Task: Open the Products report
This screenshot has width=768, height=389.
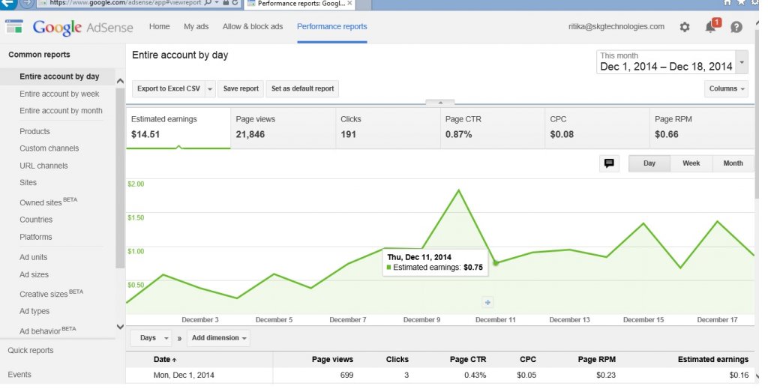Action: 34,131
